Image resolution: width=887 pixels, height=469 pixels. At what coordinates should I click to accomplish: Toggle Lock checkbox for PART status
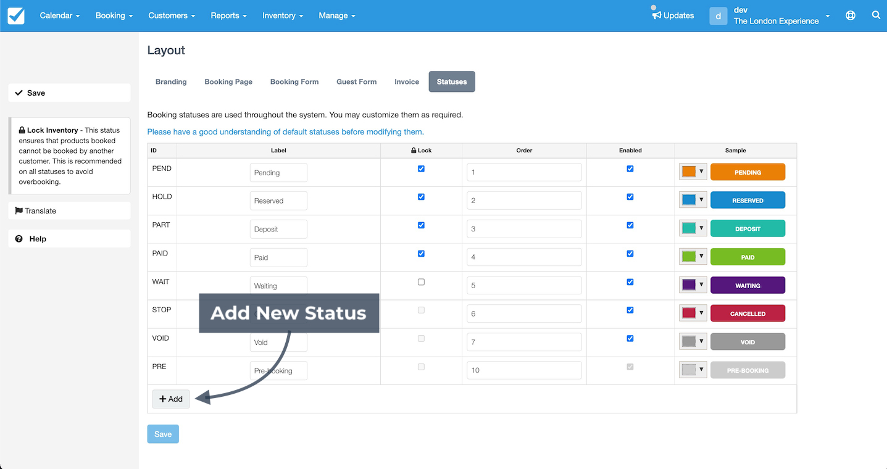(421, 225)
